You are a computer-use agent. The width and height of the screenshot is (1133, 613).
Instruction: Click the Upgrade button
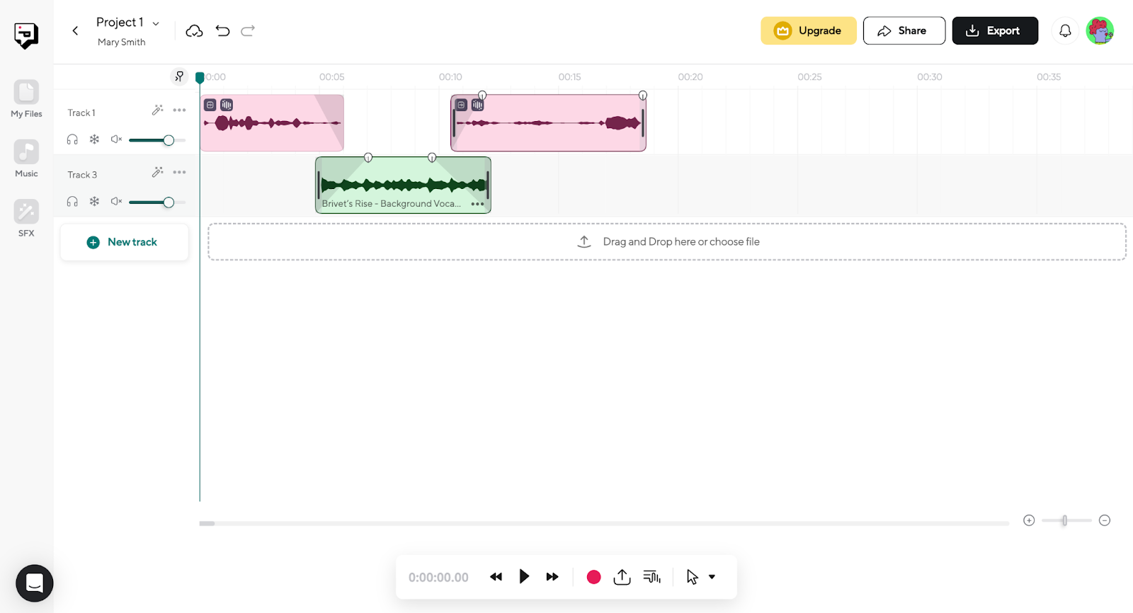click(x=809, y=30)
